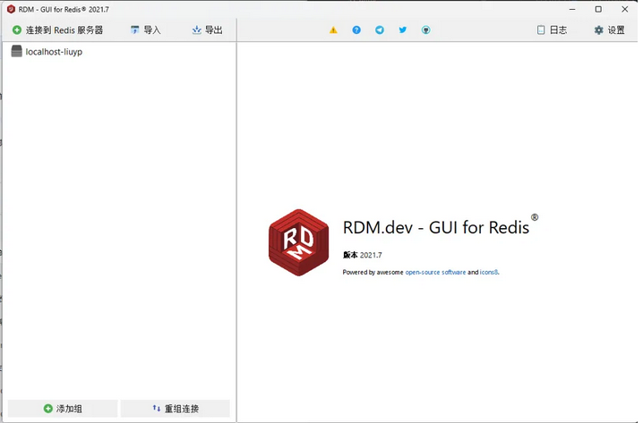
Task: Click the log document icon
Action: tap(541, 30)
